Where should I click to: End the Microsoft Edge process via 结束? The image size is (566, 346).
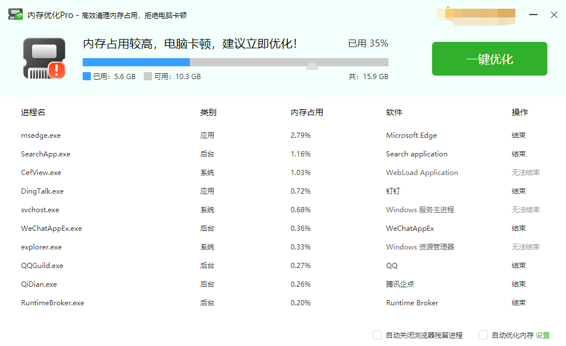(518, 135)
